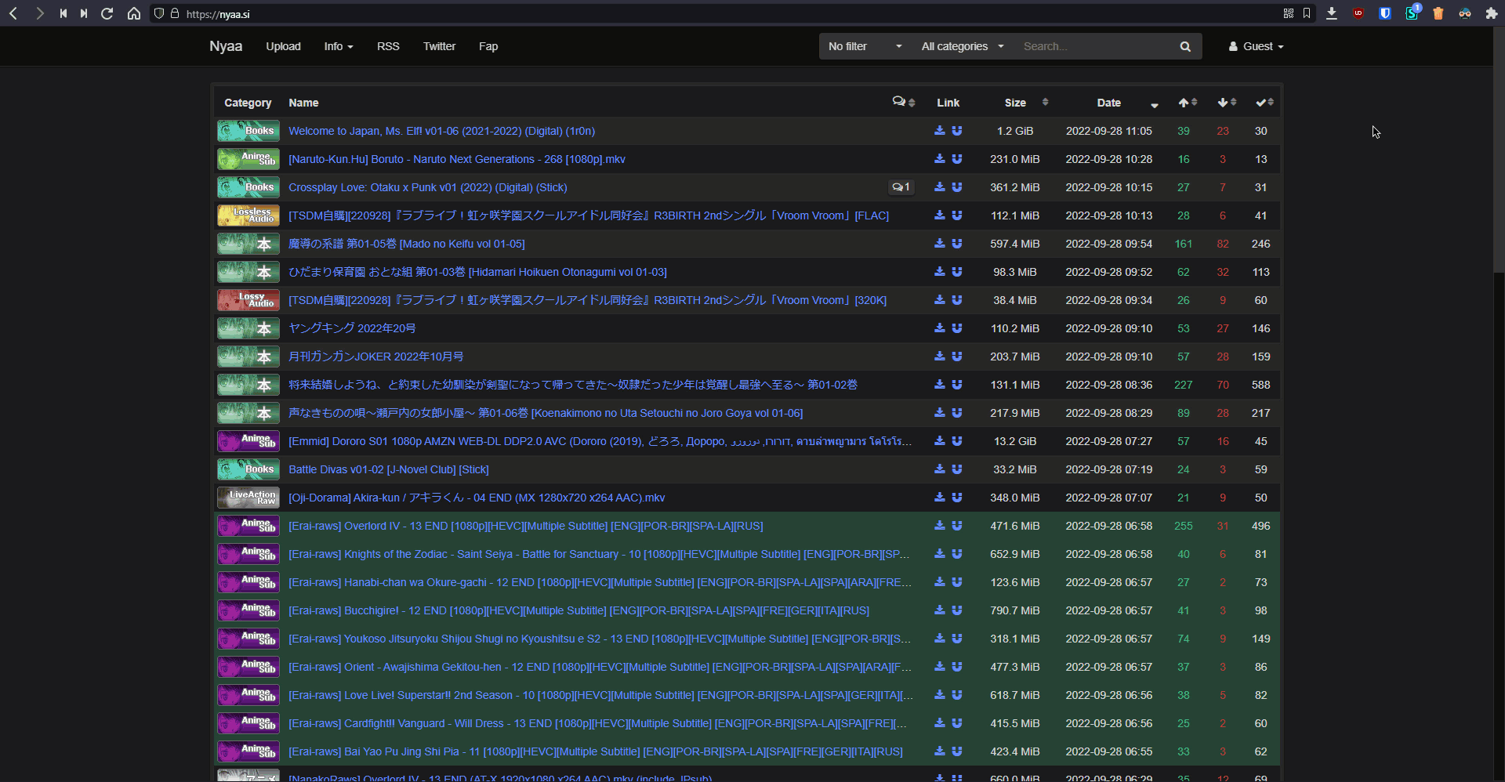This screenshot has height=782, width=1505.
Task: Open Overlord IV - 13 END Erai-raws link
Action: coord(525,526)
